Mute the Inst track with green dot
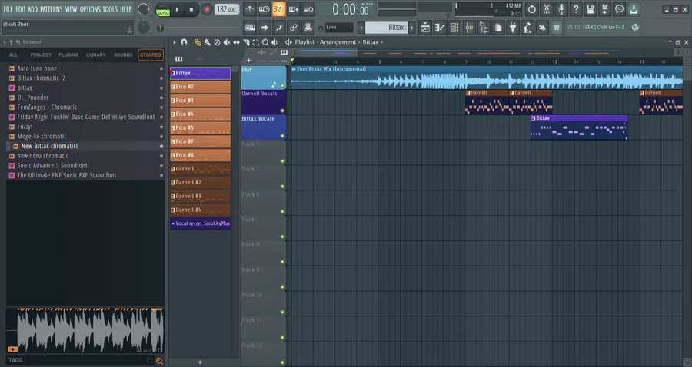The image size is (692, 367). coord(282,85)
